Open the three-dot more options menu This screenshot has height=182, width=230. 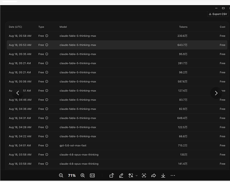click(173, 175)
